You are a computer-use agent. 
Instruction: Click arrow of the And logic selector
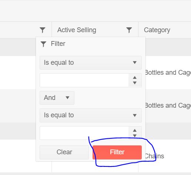(x=67, y=98)
